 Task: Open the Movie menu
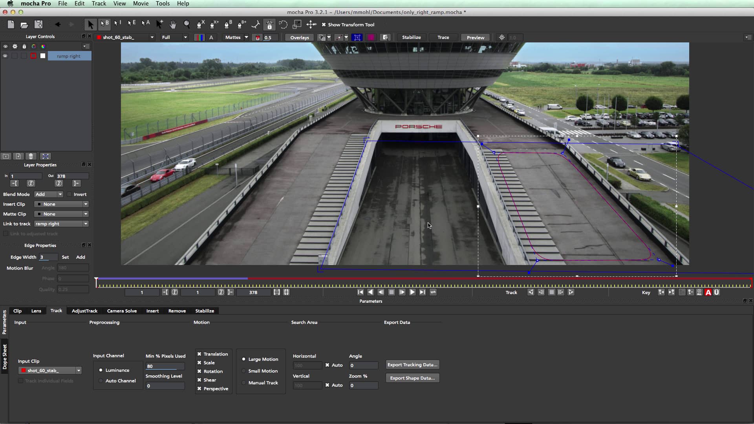tap(141, 3)
